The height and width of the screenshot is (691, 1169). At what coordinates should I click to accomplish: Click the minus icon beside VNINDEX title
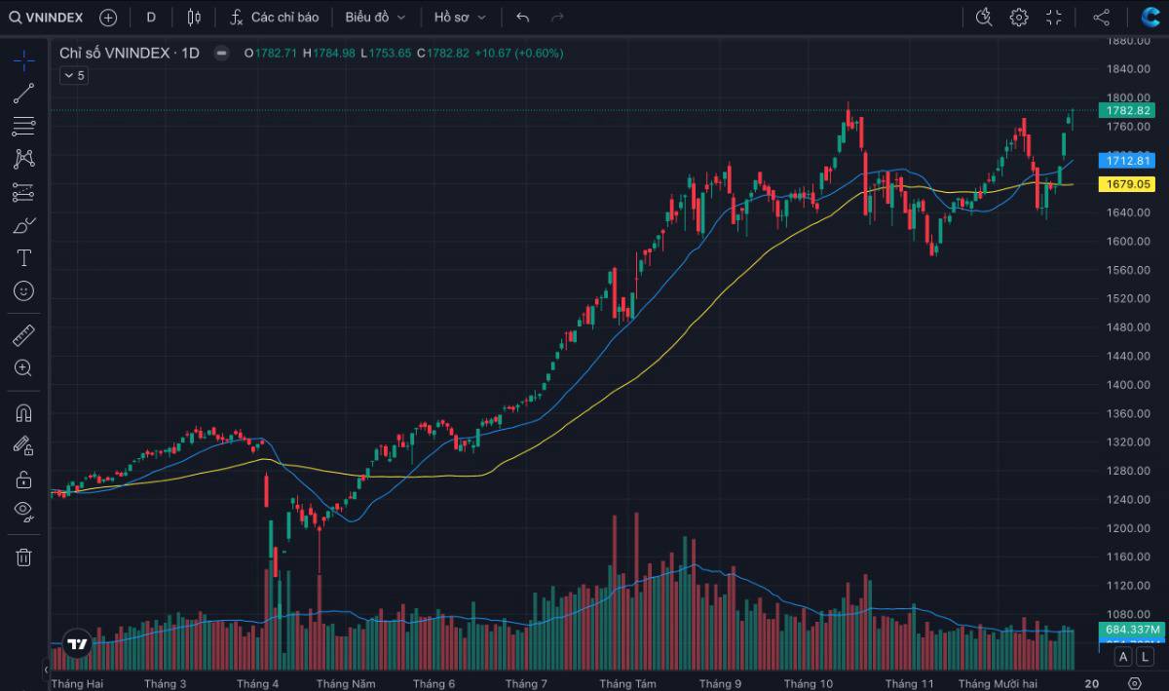click(221, 53)
